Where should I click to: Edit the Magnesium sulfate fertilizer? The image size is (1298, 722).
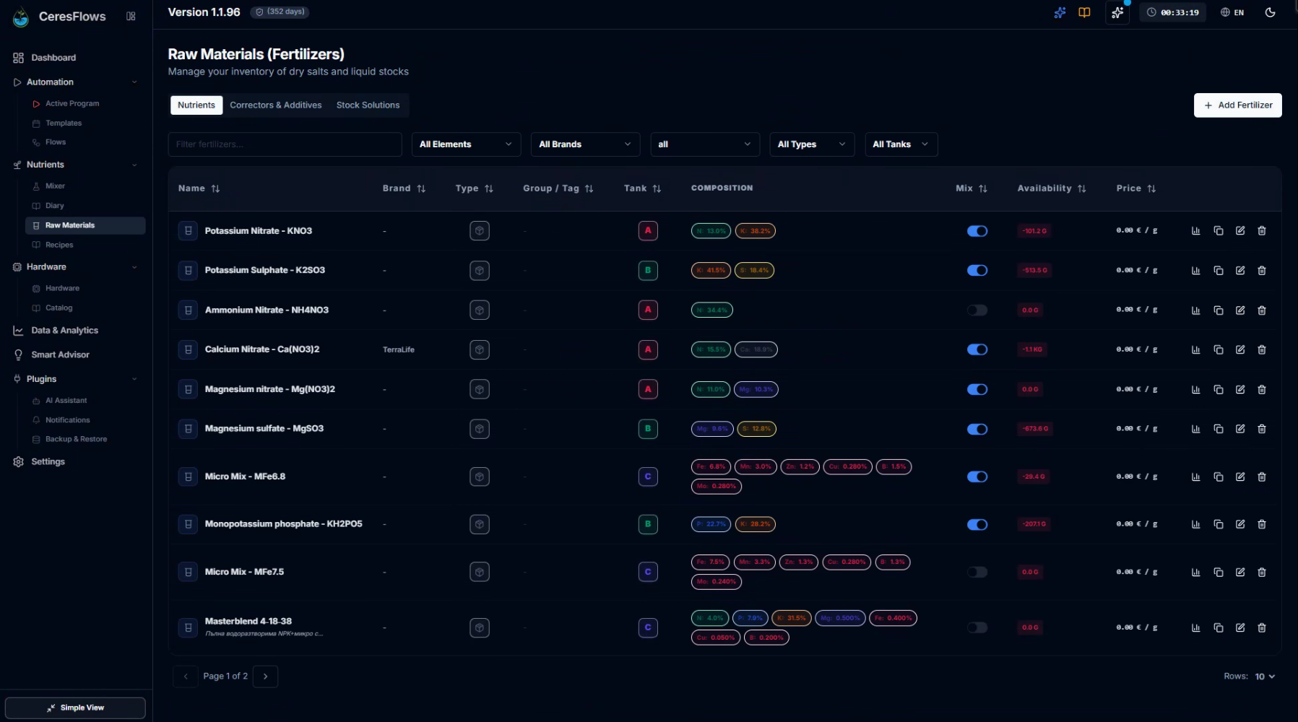pos(1239,429)
